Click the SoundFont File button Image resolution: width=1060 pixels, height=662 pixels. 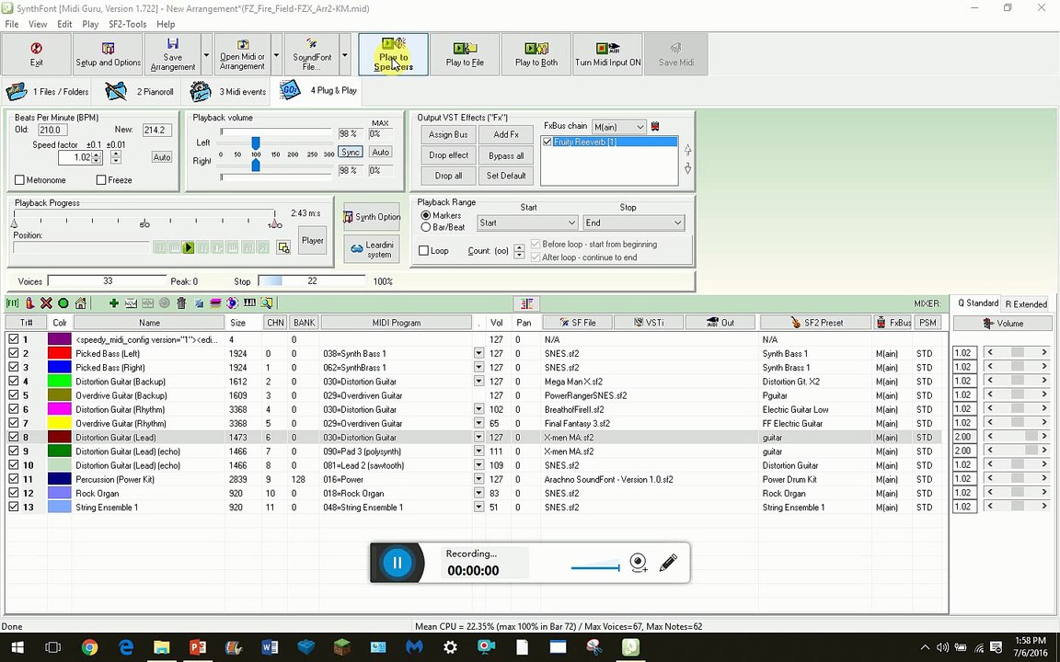(312, 54)
